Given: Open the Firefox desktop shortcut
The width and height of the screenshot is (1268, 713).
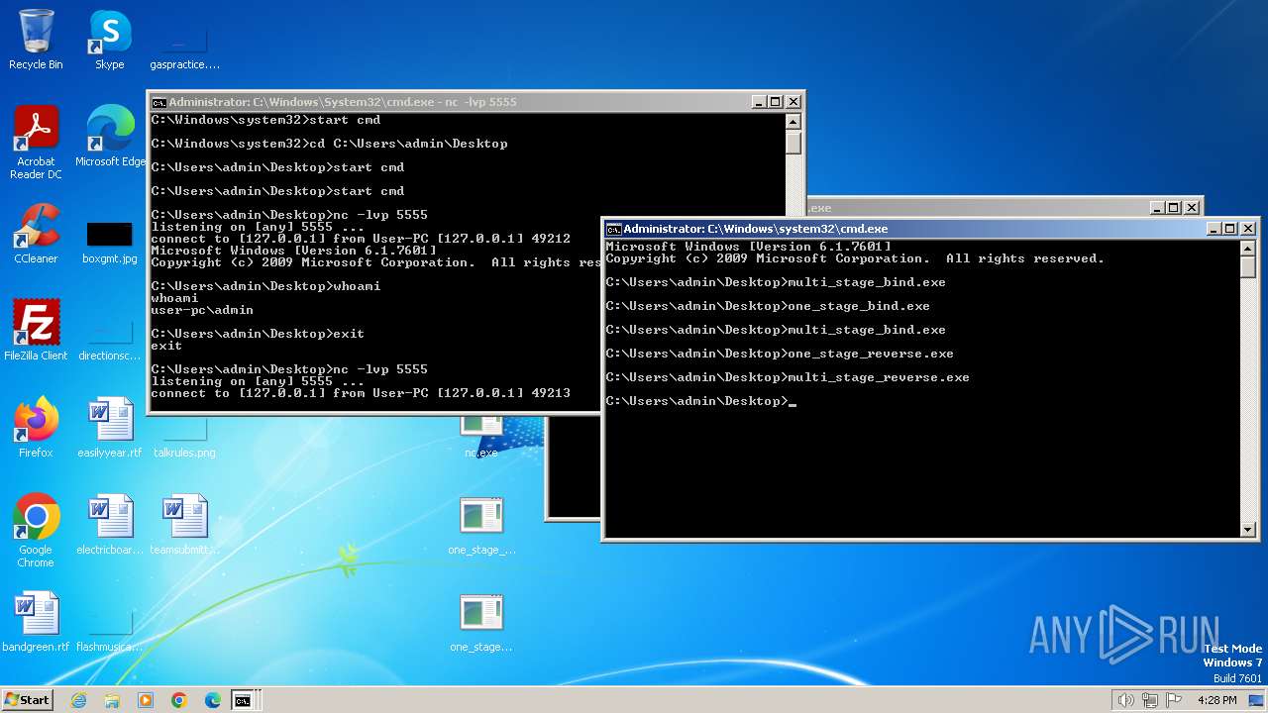Looking at the screenshot, I should [x=36, y=428].
